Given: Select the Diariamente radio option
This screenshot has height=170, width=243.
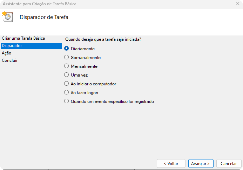Looking at the screenshot, I should [x=67, y=49].
